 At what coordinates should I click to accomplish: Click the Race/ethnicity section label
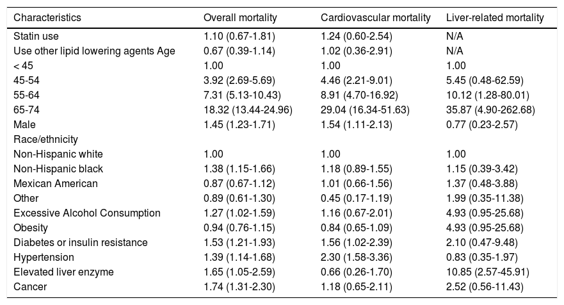tap(42, 139)
